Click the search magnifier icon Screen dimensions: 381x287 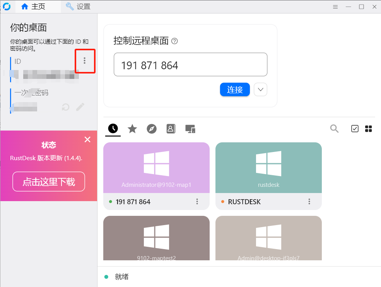pyautogui.click(x=334, y=129)
